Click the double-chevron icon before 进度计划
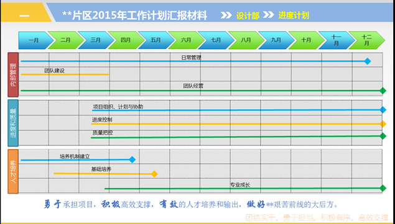This screenshot has height=224, width=395. [269, 15]
